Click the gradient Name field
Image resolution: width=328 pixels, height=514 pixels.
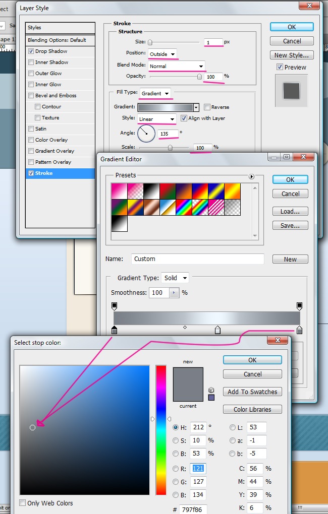pyautogui.click(x=198, y=259)
